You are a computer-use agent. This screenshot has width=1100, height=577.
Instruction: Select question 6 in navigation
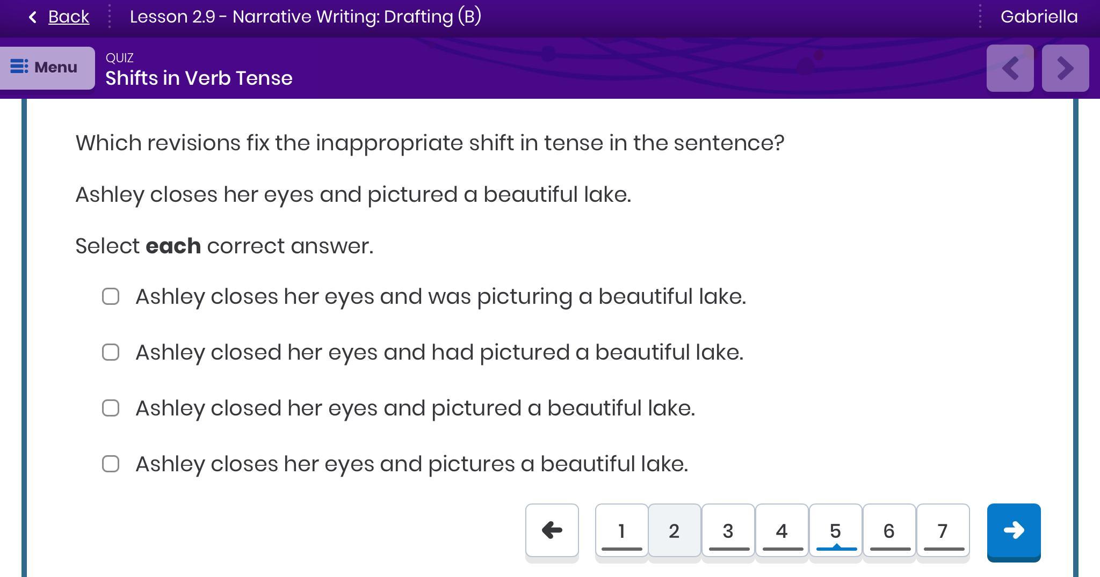coord(889,530)
